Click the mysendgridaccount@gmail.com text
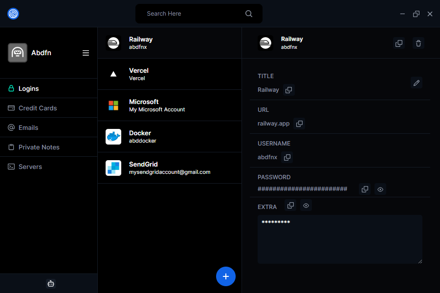 (170, 172)
